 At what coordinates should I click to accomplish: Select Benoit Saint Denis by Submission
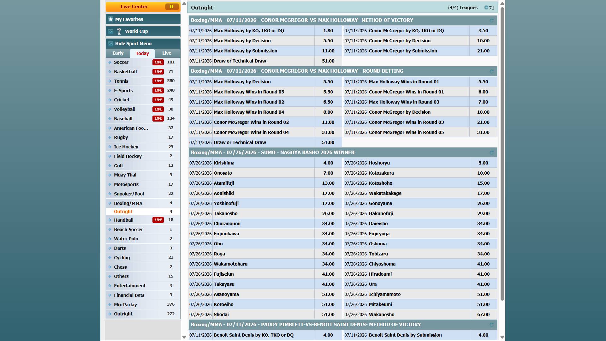405,335
